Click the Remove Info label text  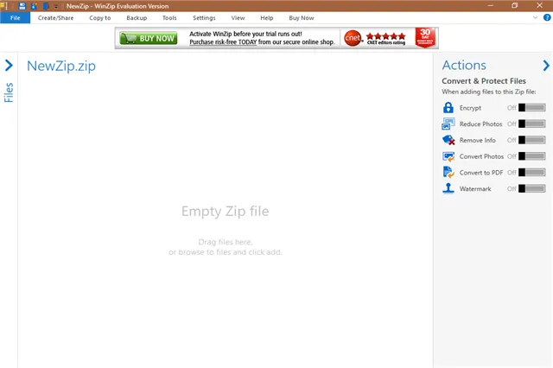pyautogui.click(x=478, y=140)
